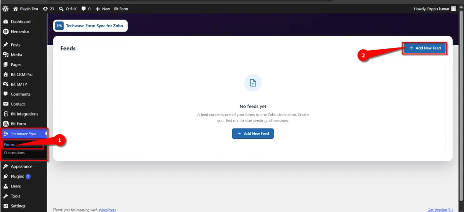Click the Elementor sidebar icon
464x212 pixels.
pos(5,32)
